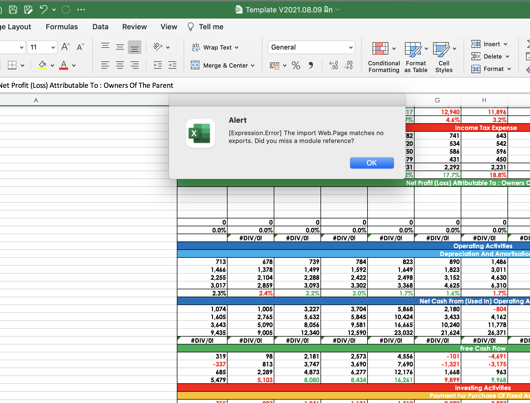
Task: Click the Increase Decimal icon
Action: pyautogui.click(x=333, y=66)
